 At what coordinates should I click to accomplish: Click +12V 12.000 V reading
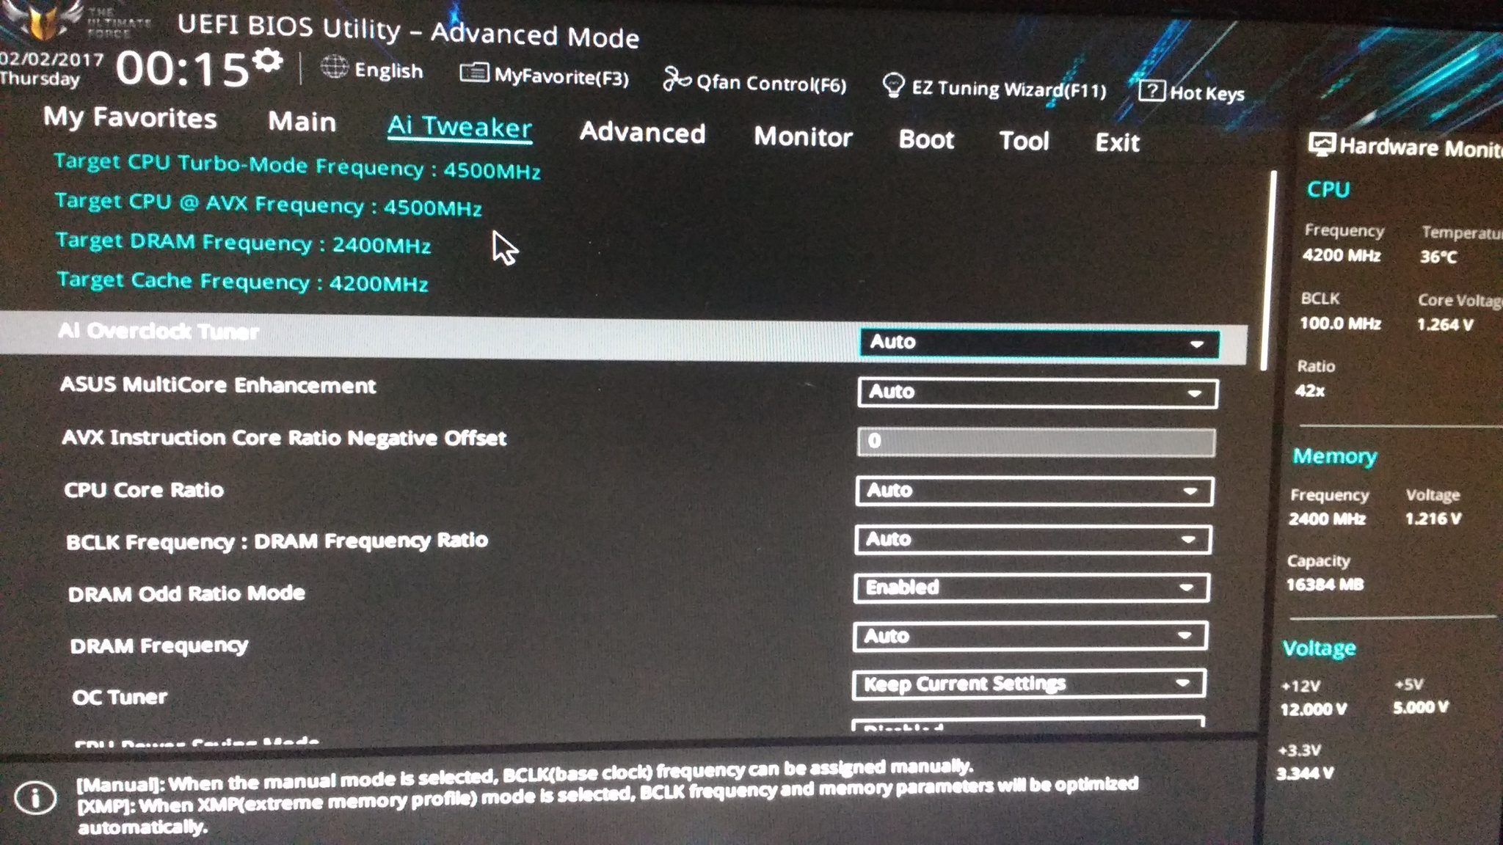point(1313,709)
